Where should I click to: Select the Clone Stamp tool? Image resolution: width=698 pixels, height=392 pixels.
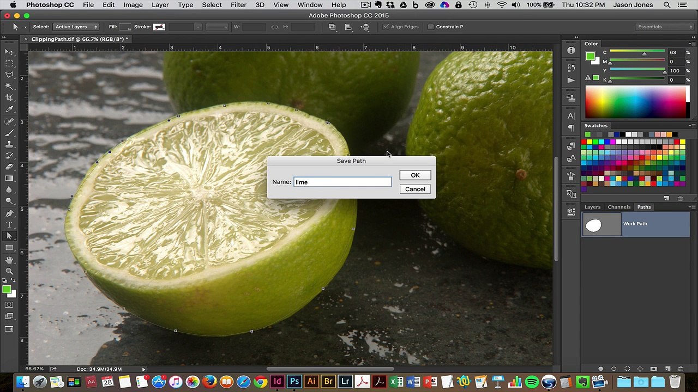tap(9, 145)
